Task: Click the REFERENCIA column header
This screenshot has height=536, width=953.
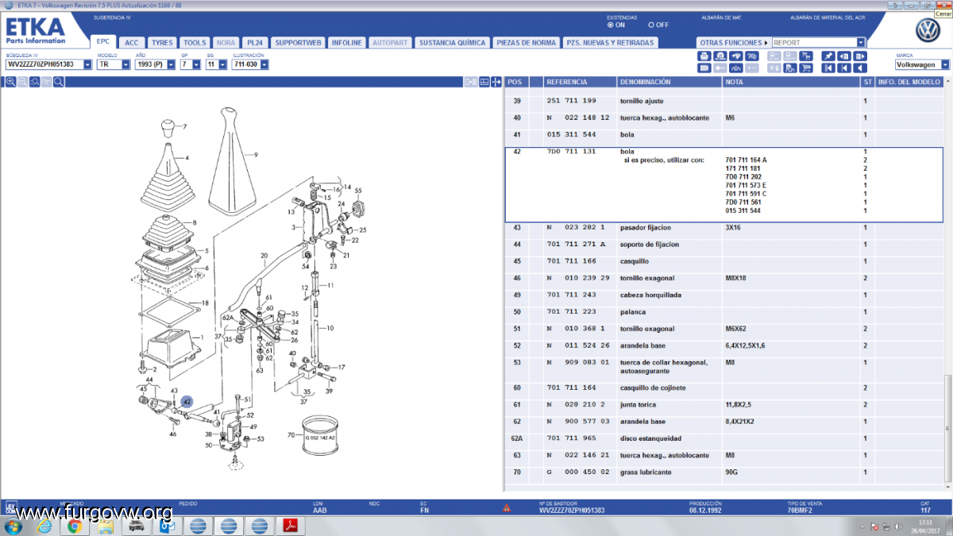Action: (580, 82)
